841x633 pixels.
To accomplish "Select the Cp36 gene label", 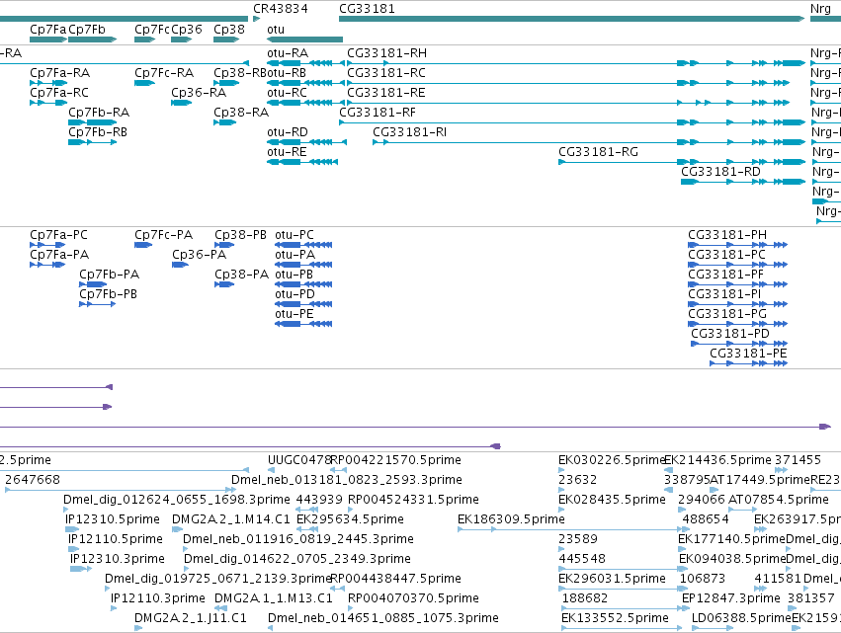I will coord(187,30).
